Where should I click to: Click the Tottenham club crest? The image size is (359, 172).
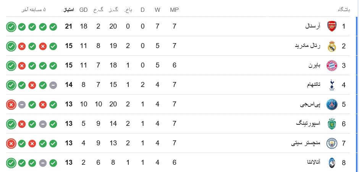pyautogui.click(x=332, y=85)
